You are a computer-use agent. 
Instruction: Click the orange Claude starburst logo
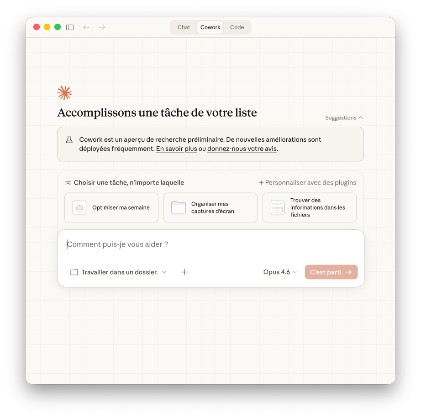[64, 93]
